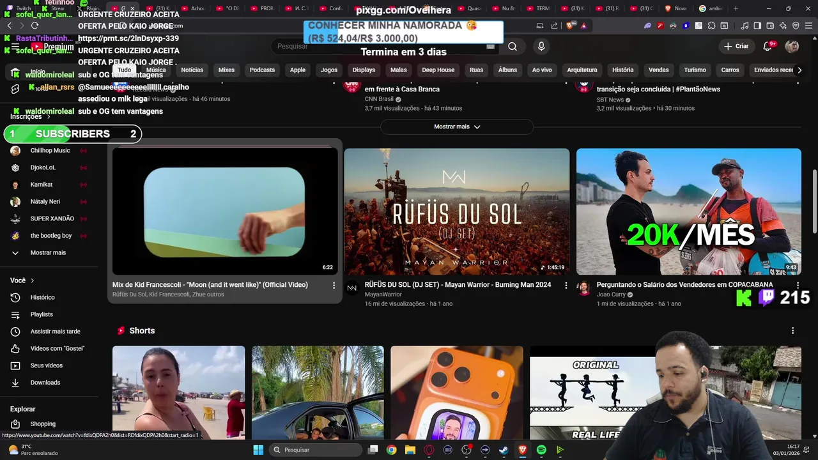Viewport: 818px width, 460px height.
Task: Open SUPER XANDÃO channel subscription
Action: click(52, 218)
